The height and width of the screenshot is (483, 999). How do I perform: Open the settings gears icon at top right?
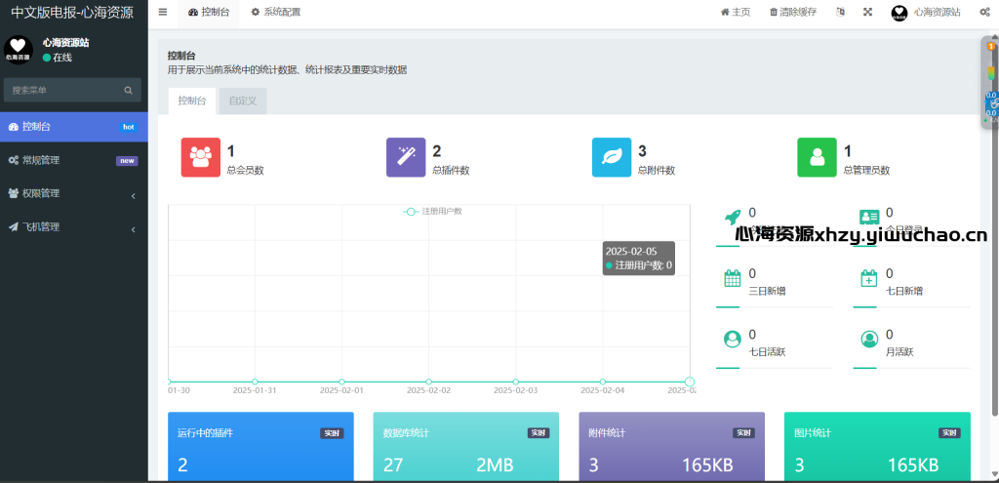[984, 12]
